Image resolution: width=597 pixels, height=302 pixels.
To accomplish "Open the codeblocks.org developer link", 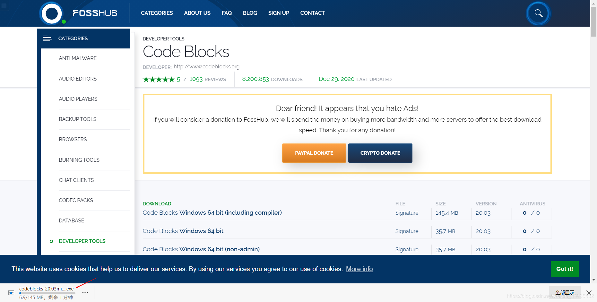I will point(206,66).
